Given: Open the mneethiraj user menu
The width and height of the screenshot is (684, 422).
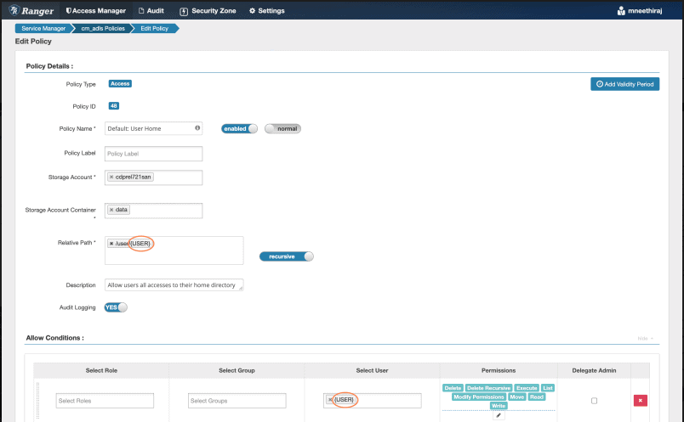Looking at the screenshot, I should [647, 11].
